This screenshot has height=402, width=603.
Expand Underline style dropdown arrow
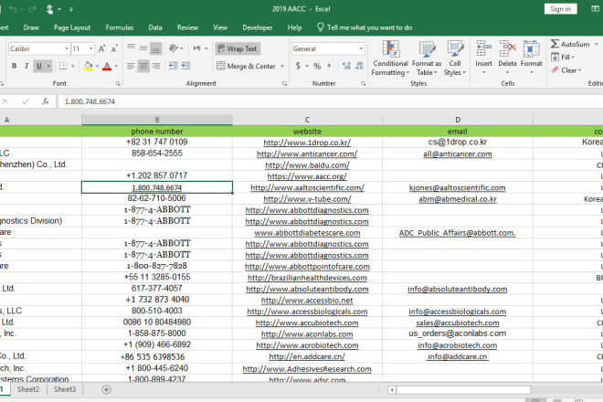(48, 66)
